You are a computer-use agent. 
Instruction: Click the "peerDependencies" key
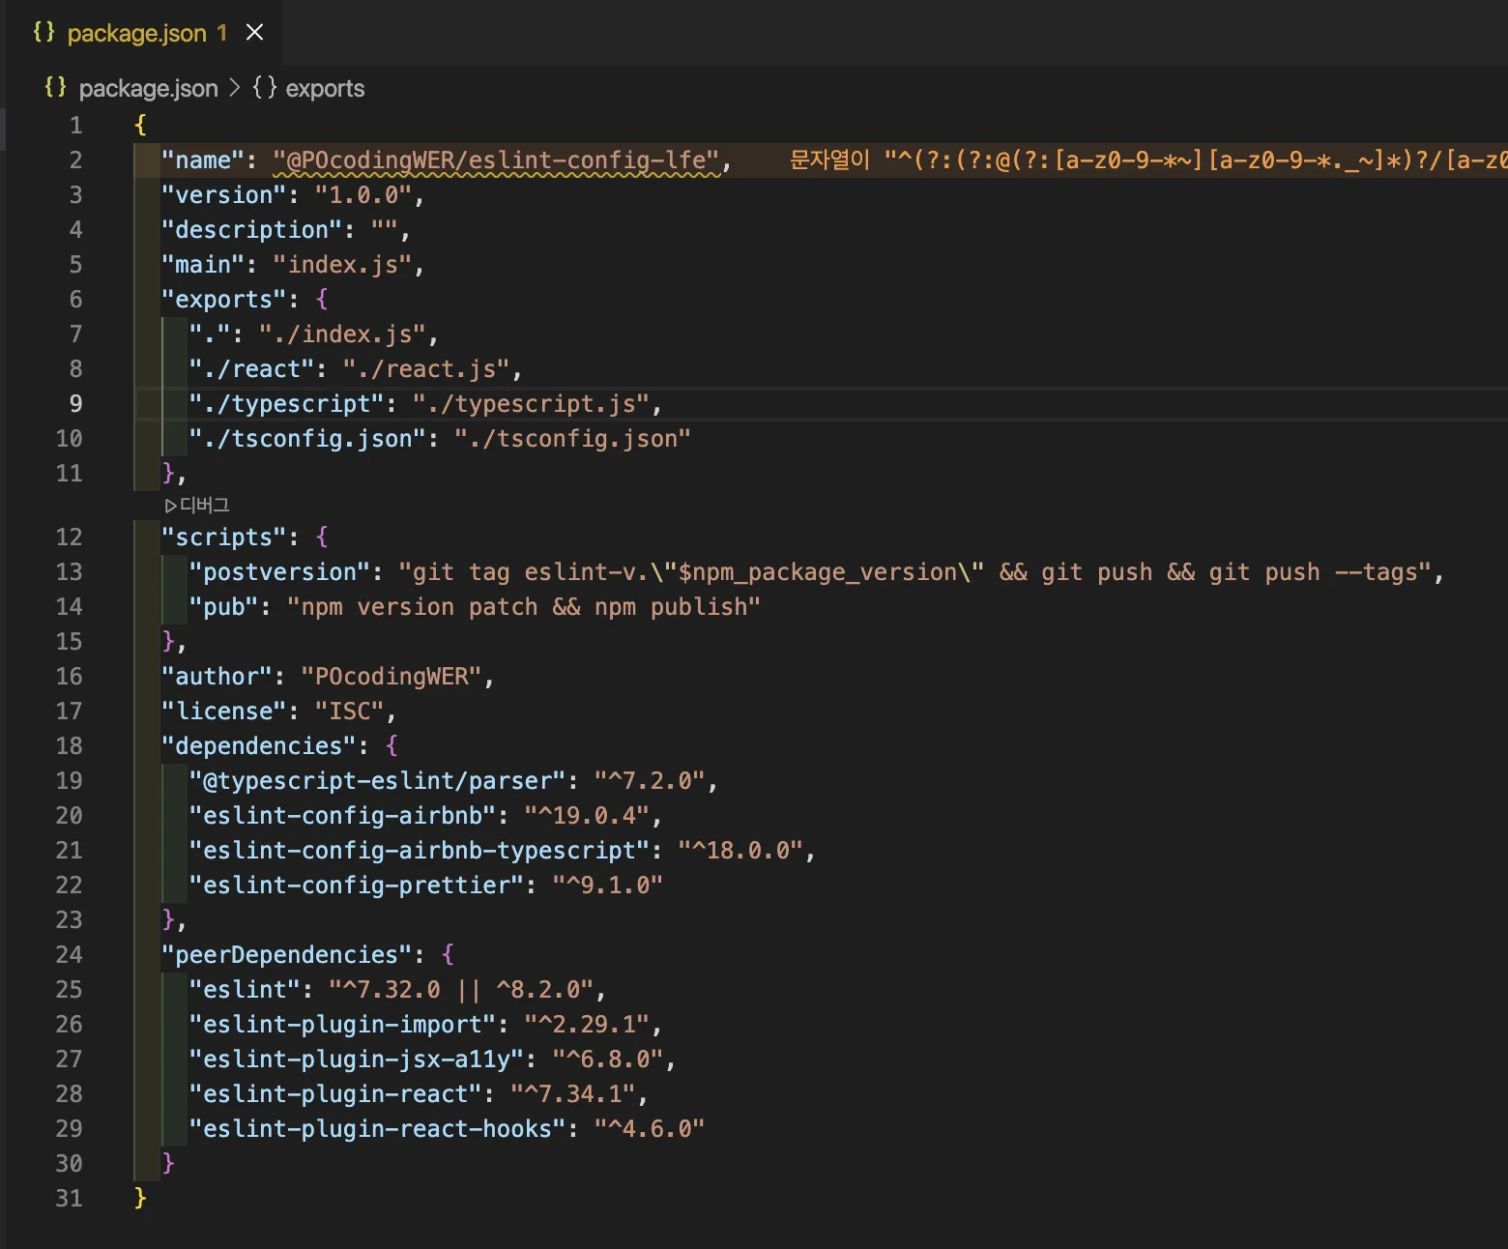point(287,954)
